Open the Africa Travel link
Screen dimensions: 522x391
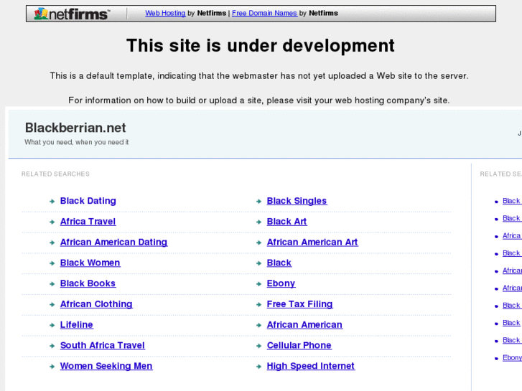point(88,222)
